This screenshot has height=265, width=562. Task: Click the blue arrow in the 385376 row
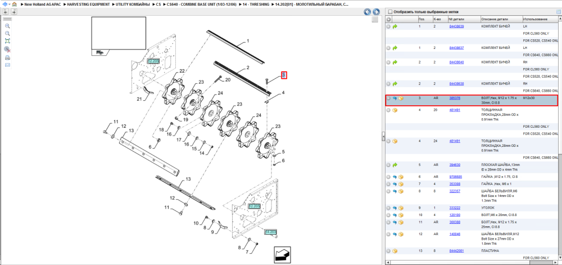(395, 98)
